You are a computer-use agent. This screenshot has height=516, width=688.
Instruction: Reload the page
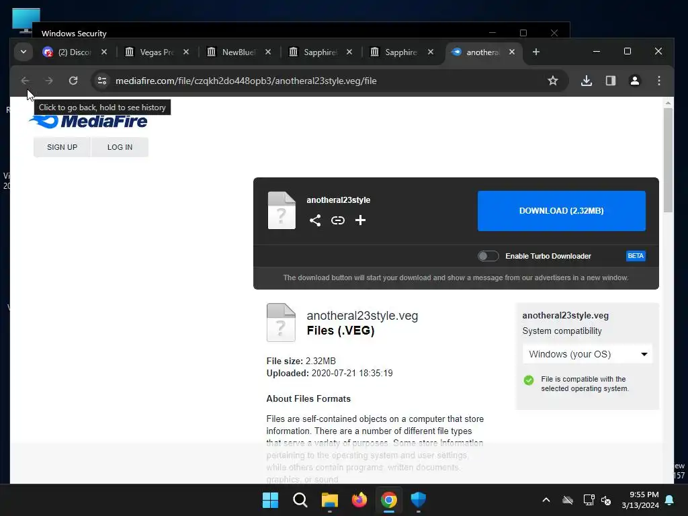coord(73,81)
